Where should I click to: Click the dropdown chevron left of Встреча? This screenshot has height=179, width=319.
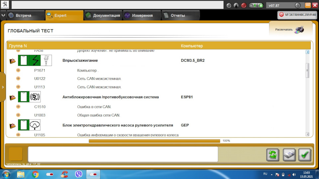click(3, 15)
